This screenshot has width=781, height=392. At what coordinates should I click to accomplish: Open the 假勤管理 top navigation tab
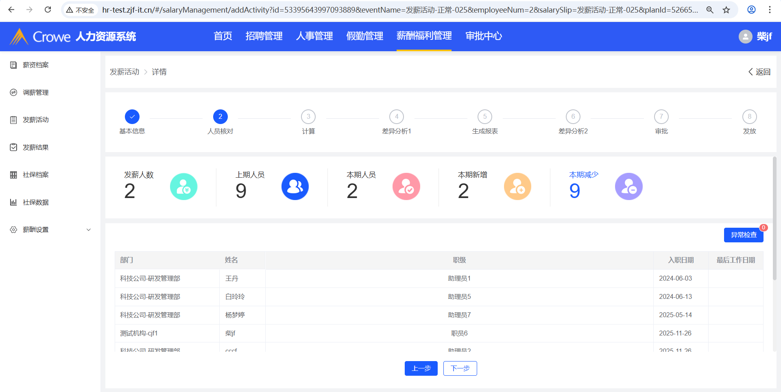[364, 36]
